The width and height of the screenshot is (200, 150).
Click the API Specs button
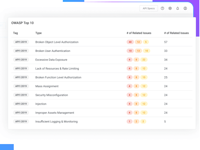(149, 8)
